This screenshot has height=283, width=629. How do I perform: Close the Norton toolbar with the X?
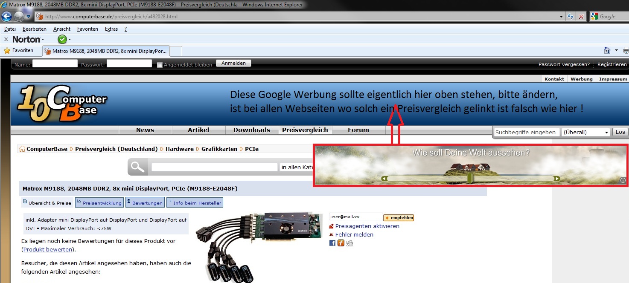click(x=6, y=39)
